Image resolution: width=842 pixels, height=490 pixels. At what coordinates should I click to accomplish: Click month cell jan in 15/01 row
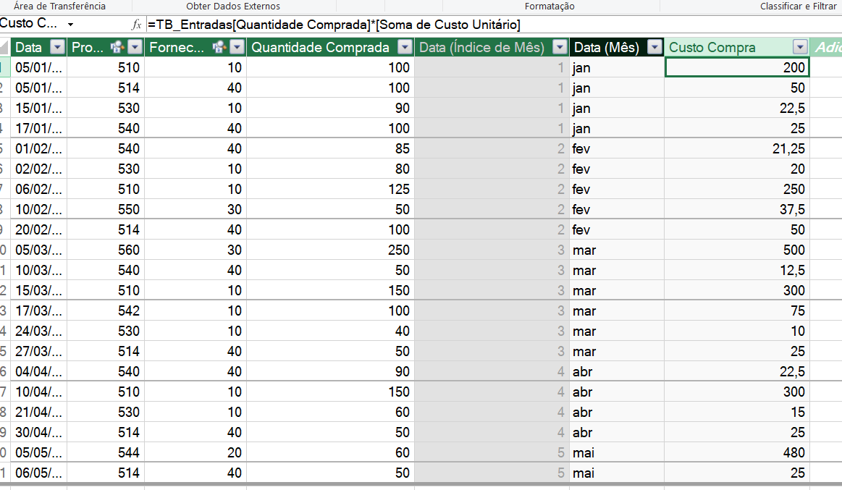point(616,108)
